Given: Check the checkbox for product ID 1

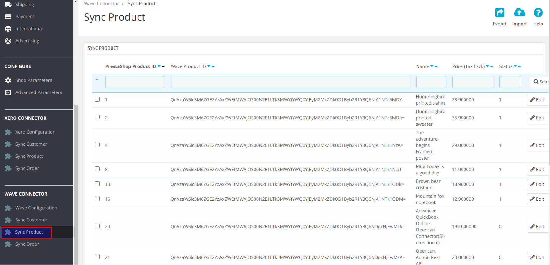Looking at the screenshot, I should [97, 99].
